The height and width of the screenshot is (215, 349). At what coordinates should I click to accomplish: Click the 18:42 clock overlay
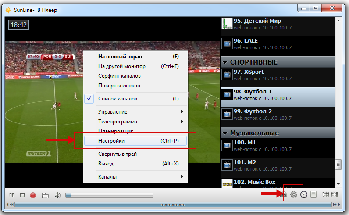coord(19,25)
